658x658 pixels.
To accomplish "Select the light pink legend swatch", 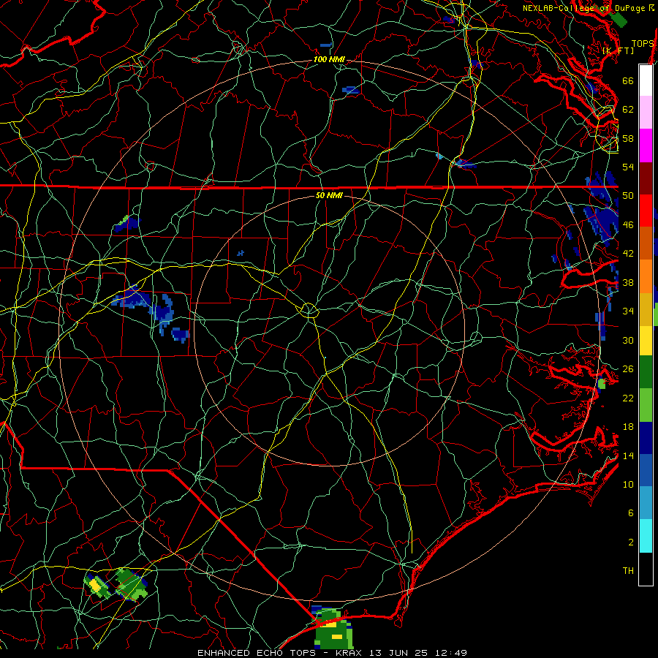I will pos(646,112).
